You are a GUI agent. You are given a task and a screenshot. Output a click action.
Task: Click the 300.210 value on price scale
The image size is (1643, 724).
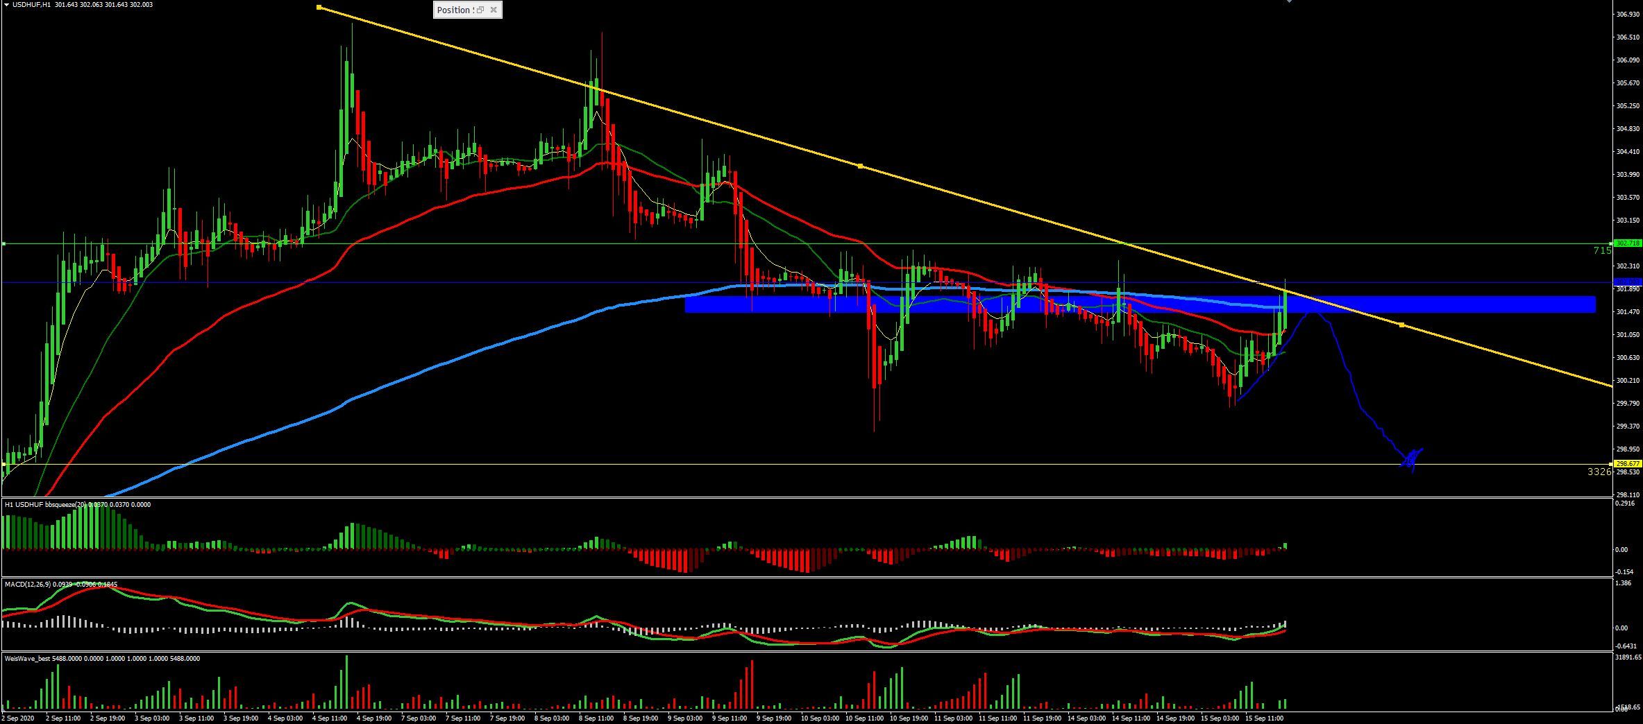1628,380
